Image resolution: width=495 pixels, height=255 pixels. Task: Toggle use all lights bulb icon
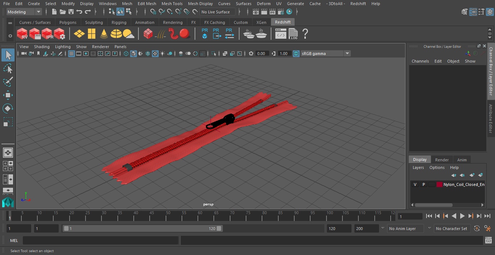pos(162,54)
